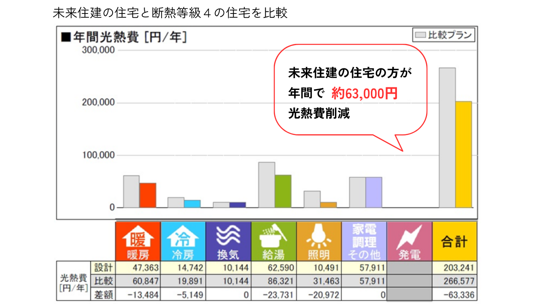Click the orange 照明 design bar

point(329,205)
